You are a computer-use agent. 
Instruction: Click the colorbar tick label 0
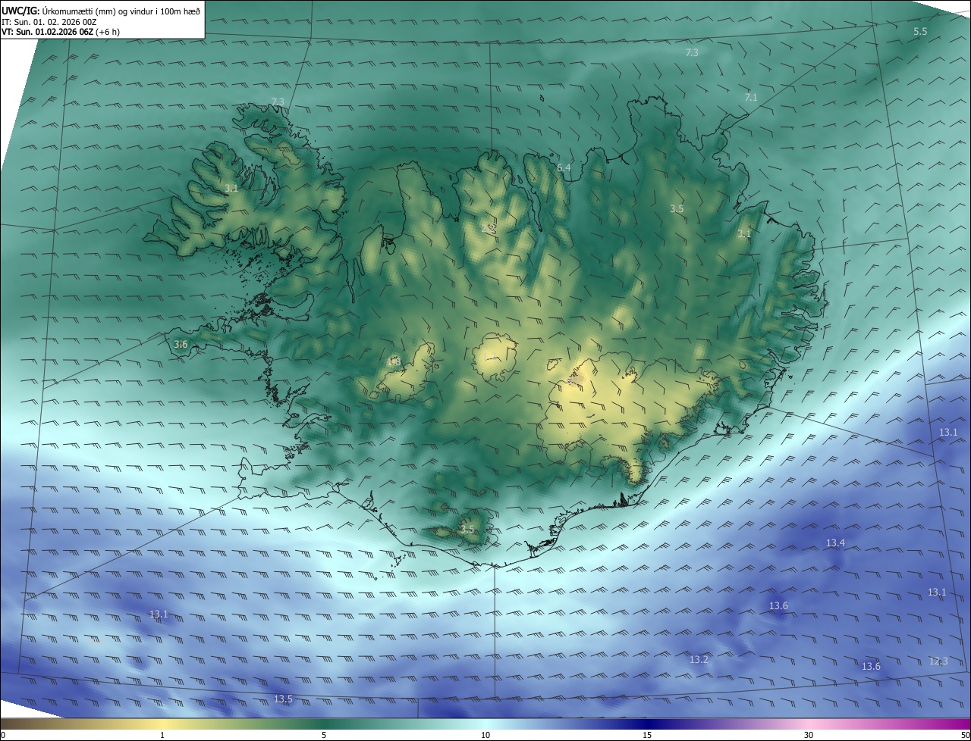tap(3, 735)
